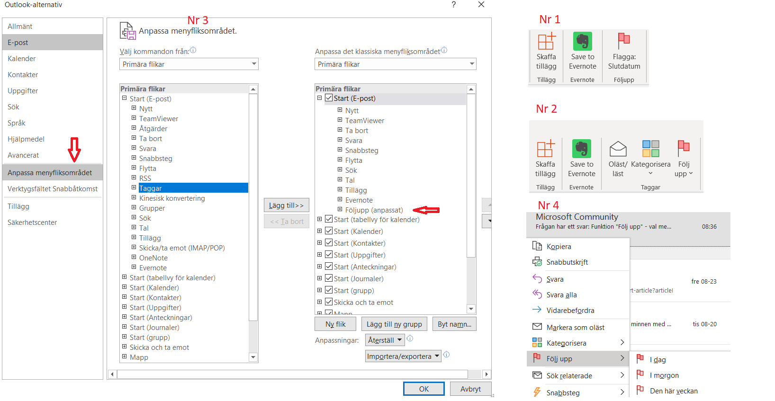Open Verktygsfältet Snabbåtkomst category
Screen dimensions: 775x401
[x=53, y=189]
